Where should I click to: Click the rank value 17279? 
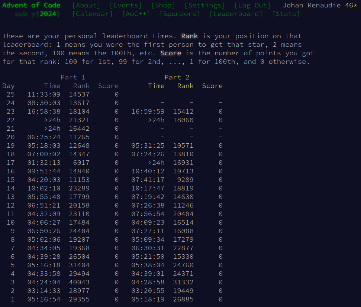click(183, 239)
